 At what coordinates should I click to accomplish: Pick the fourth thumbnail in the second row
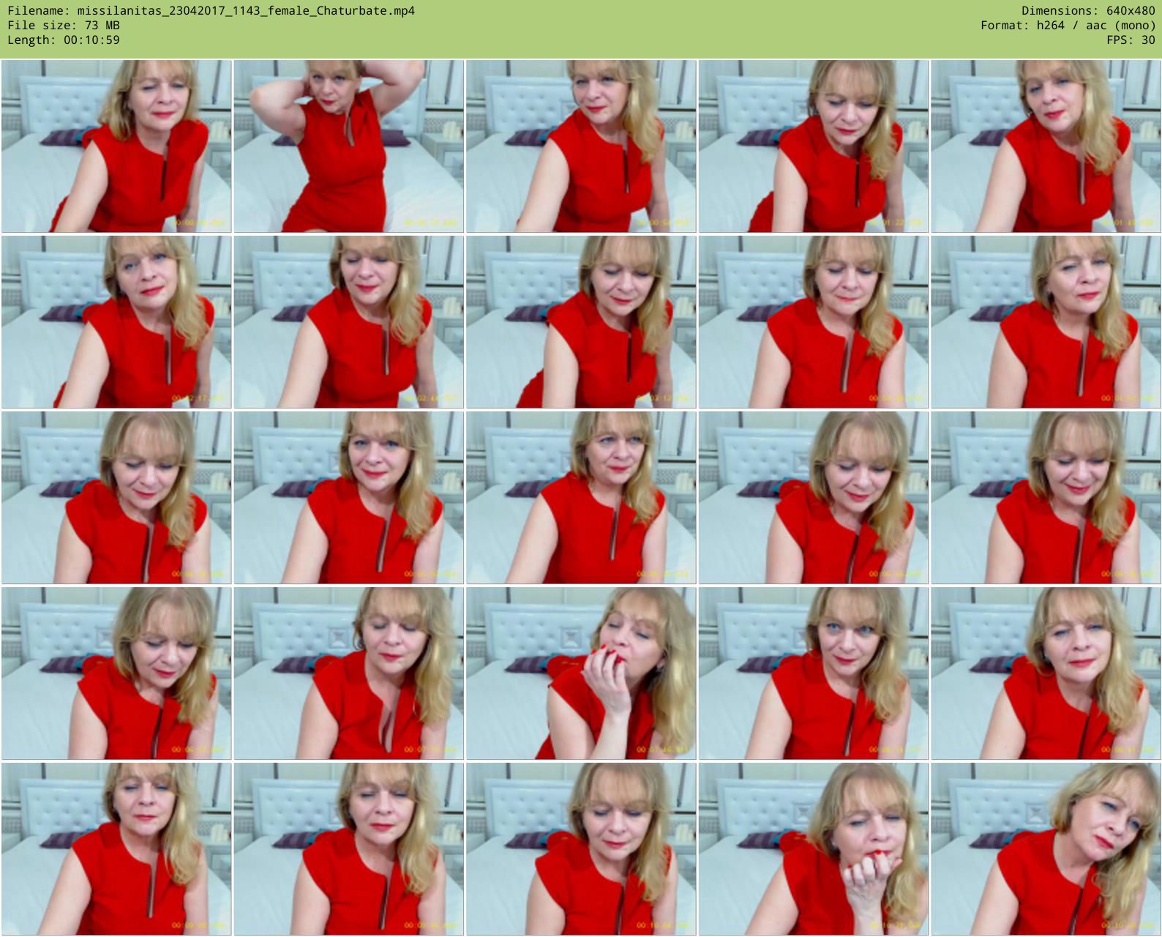(813, 322)
